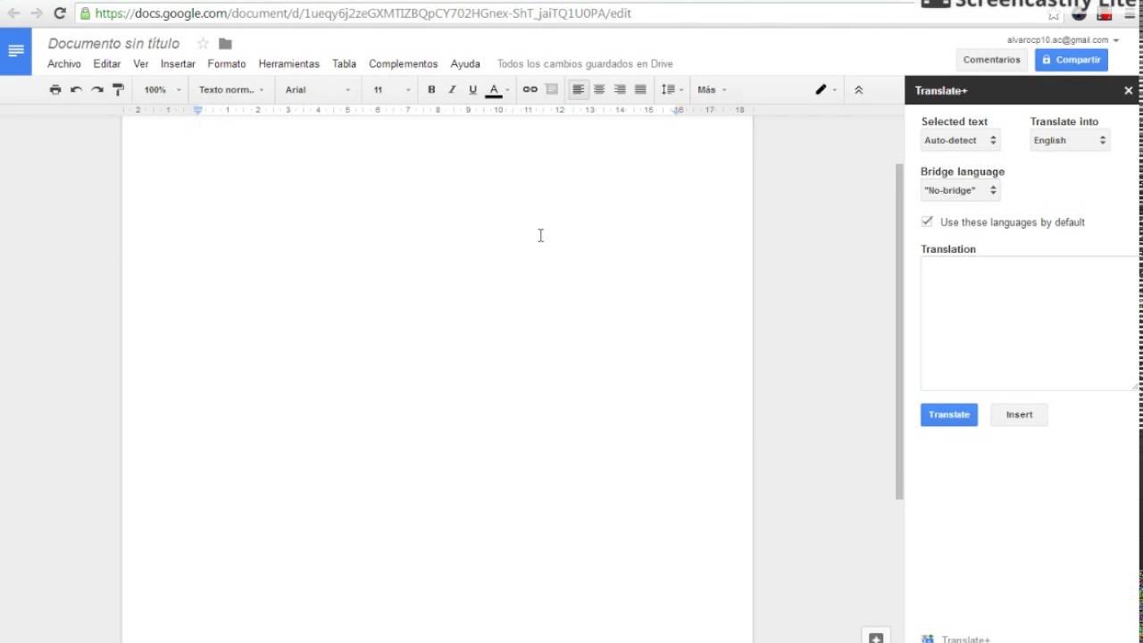Toggle underline formatting
Screen dimensions: 1143x643
click(x=472, y=89)
